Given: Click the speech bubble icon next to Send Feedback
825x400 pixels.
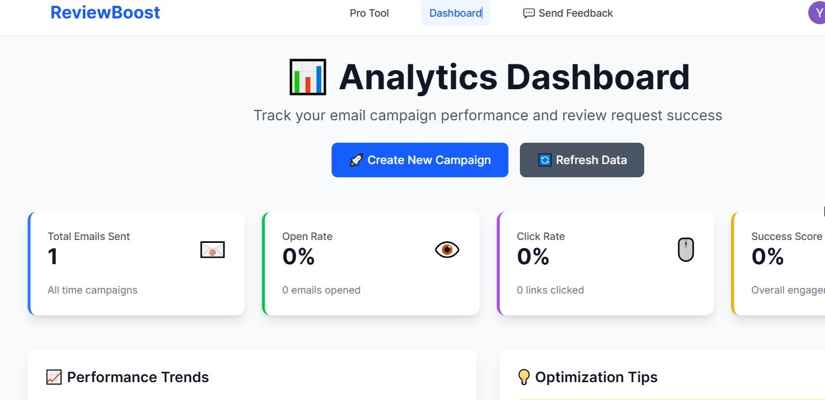Looking at the screenshot, I should tap(528, 13).
